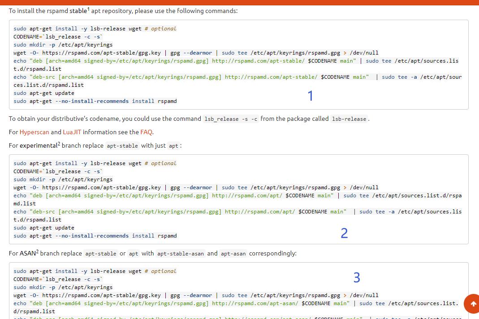Click 'For experimental' text before second code block
The image size is (479, 319).
33,145
